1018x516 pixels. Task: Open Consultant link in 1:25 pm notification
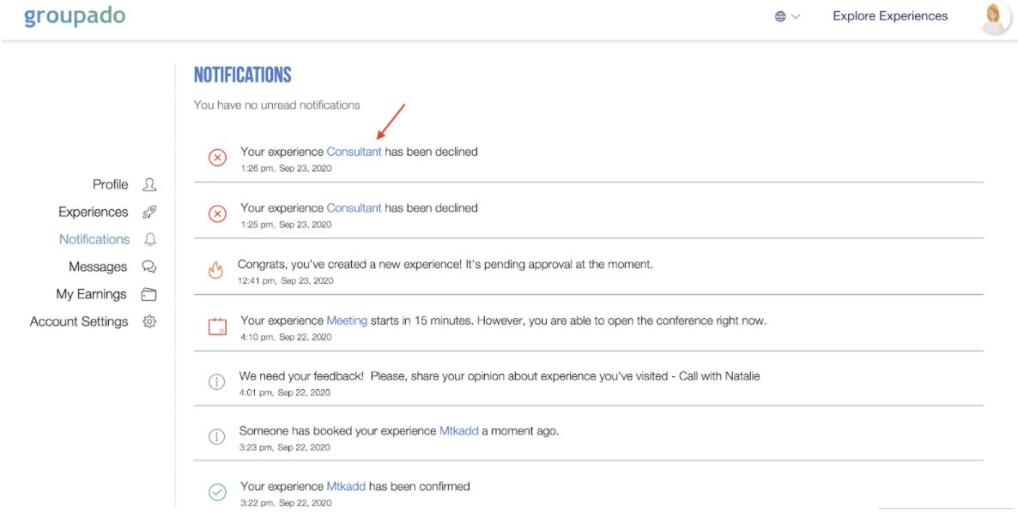[354, 208]
